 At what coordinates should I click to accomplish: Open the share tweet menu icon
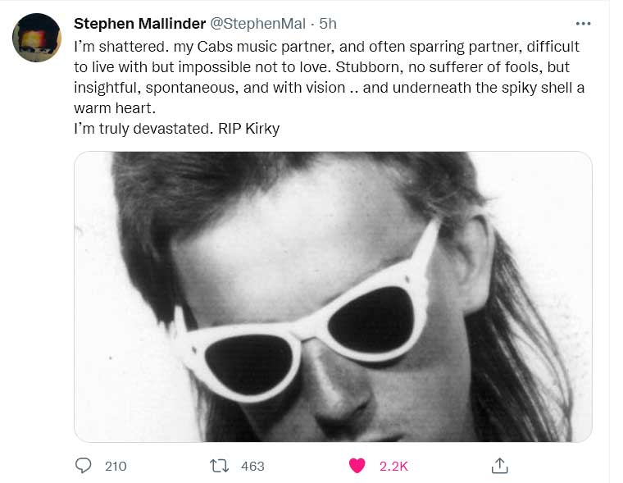pos(499,465)
